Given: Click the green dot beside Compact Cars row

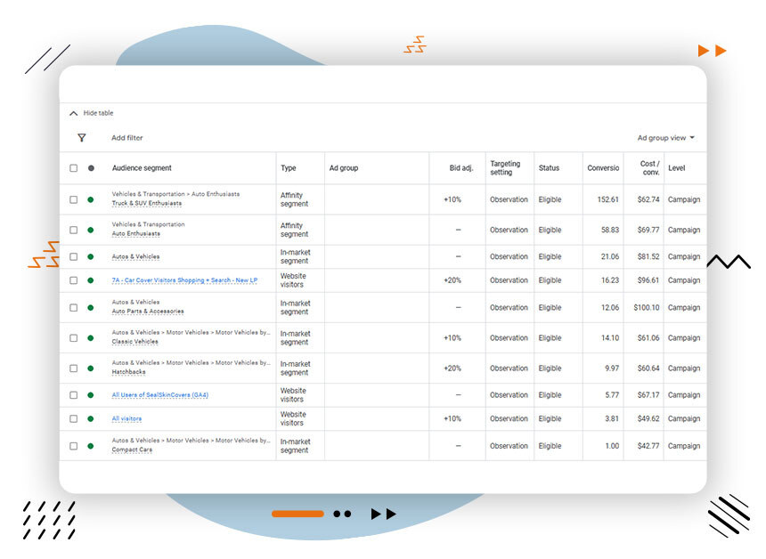Looking at the screenshot, I should [91, 446].
